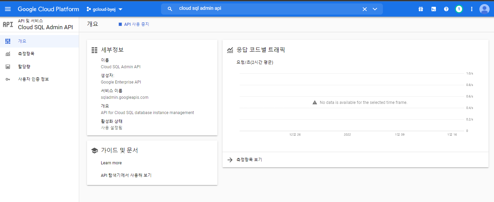Image resolution: width=494 pixels, height=202 pixels.
Task: Click the arrow icon beside 측정항목 보기
Action: [x=230, y=160]
